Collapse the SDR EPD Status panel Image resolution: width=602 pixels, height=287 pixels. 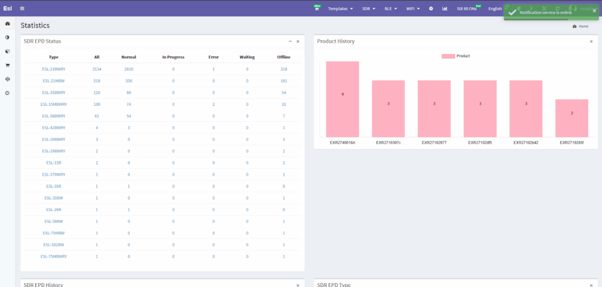[x=290, y=41]
